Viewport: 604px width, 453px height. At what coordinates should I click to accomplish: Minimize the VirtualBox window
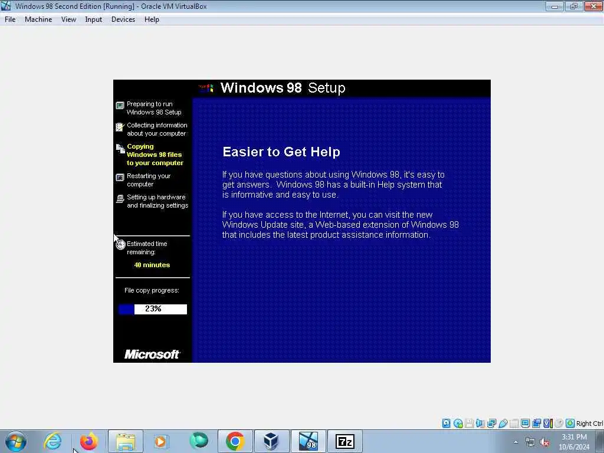click(x=554, y=6)
